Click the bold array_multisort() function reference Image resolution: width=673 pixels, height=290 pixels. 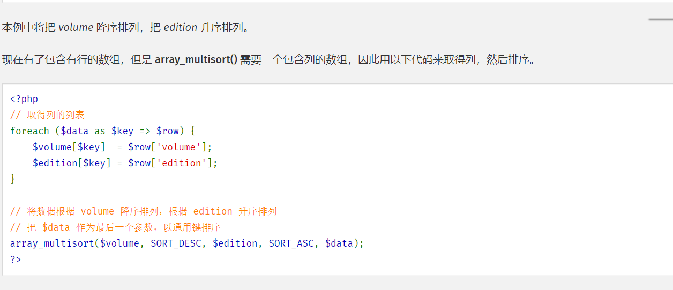point(196,59)
